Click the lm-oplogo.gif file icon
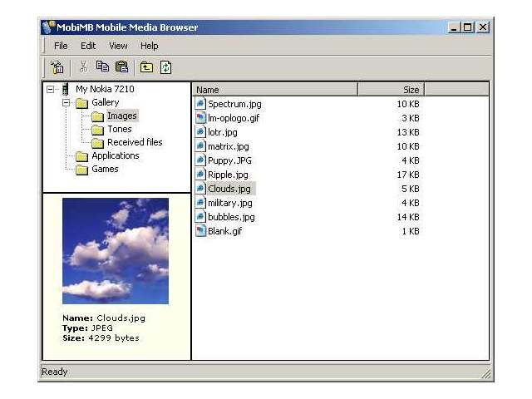 click(200, 118)
